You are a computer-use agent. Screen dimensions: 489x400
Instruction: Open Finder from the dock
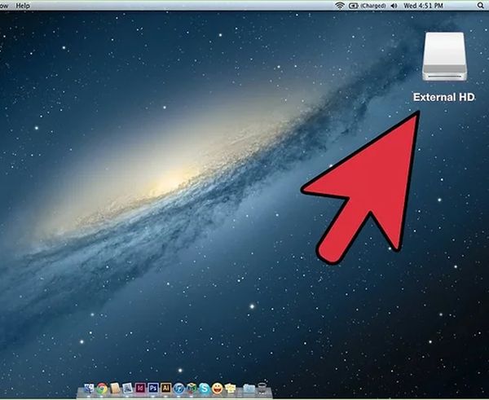point(89,388)
